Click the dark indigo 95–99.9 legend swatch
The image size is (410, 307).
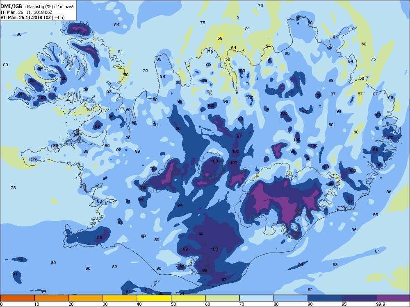(x=359, y=298)
